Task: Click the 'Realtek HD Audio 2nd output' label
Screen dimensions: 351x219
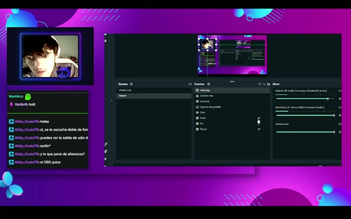Action: pyautogui.click(x=301, y=91)
